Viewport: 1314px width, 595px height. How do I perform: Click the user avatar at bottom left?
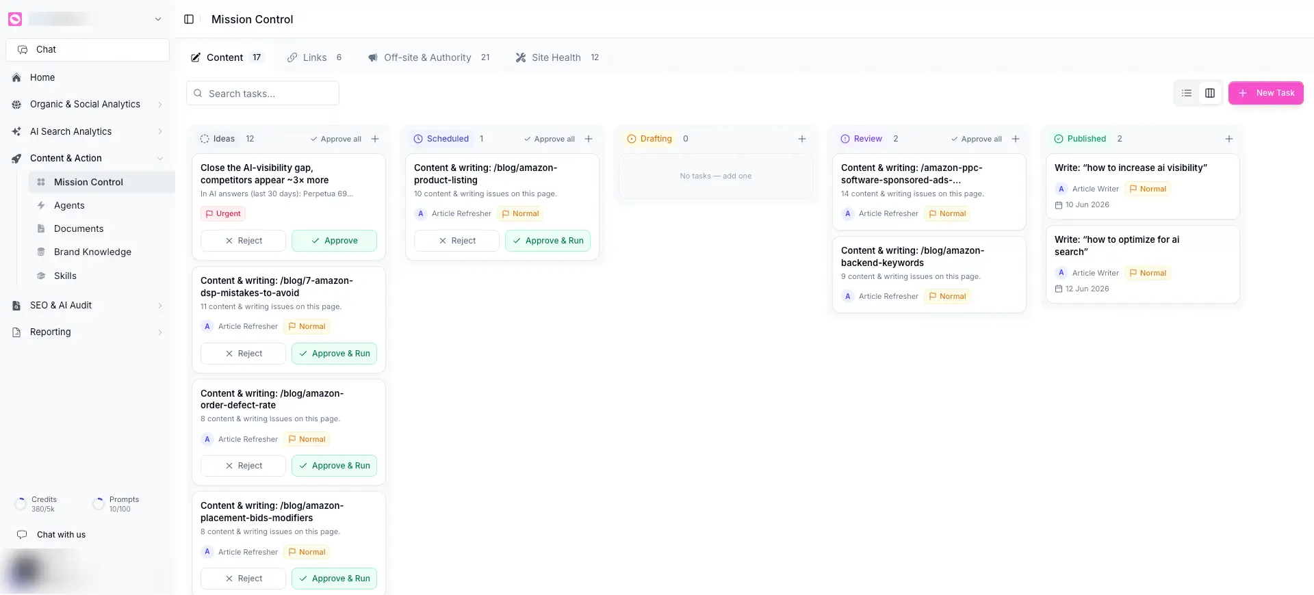click(26, 570)
